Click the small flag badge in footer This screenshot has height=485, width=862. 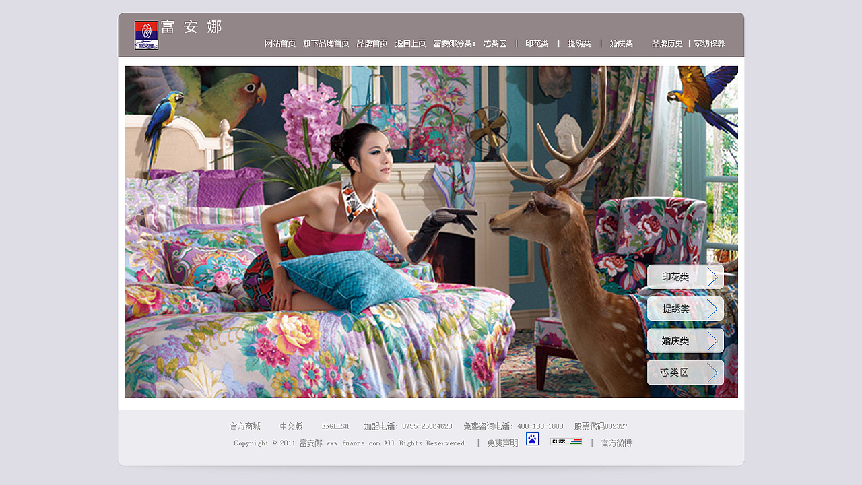[566, 442]
